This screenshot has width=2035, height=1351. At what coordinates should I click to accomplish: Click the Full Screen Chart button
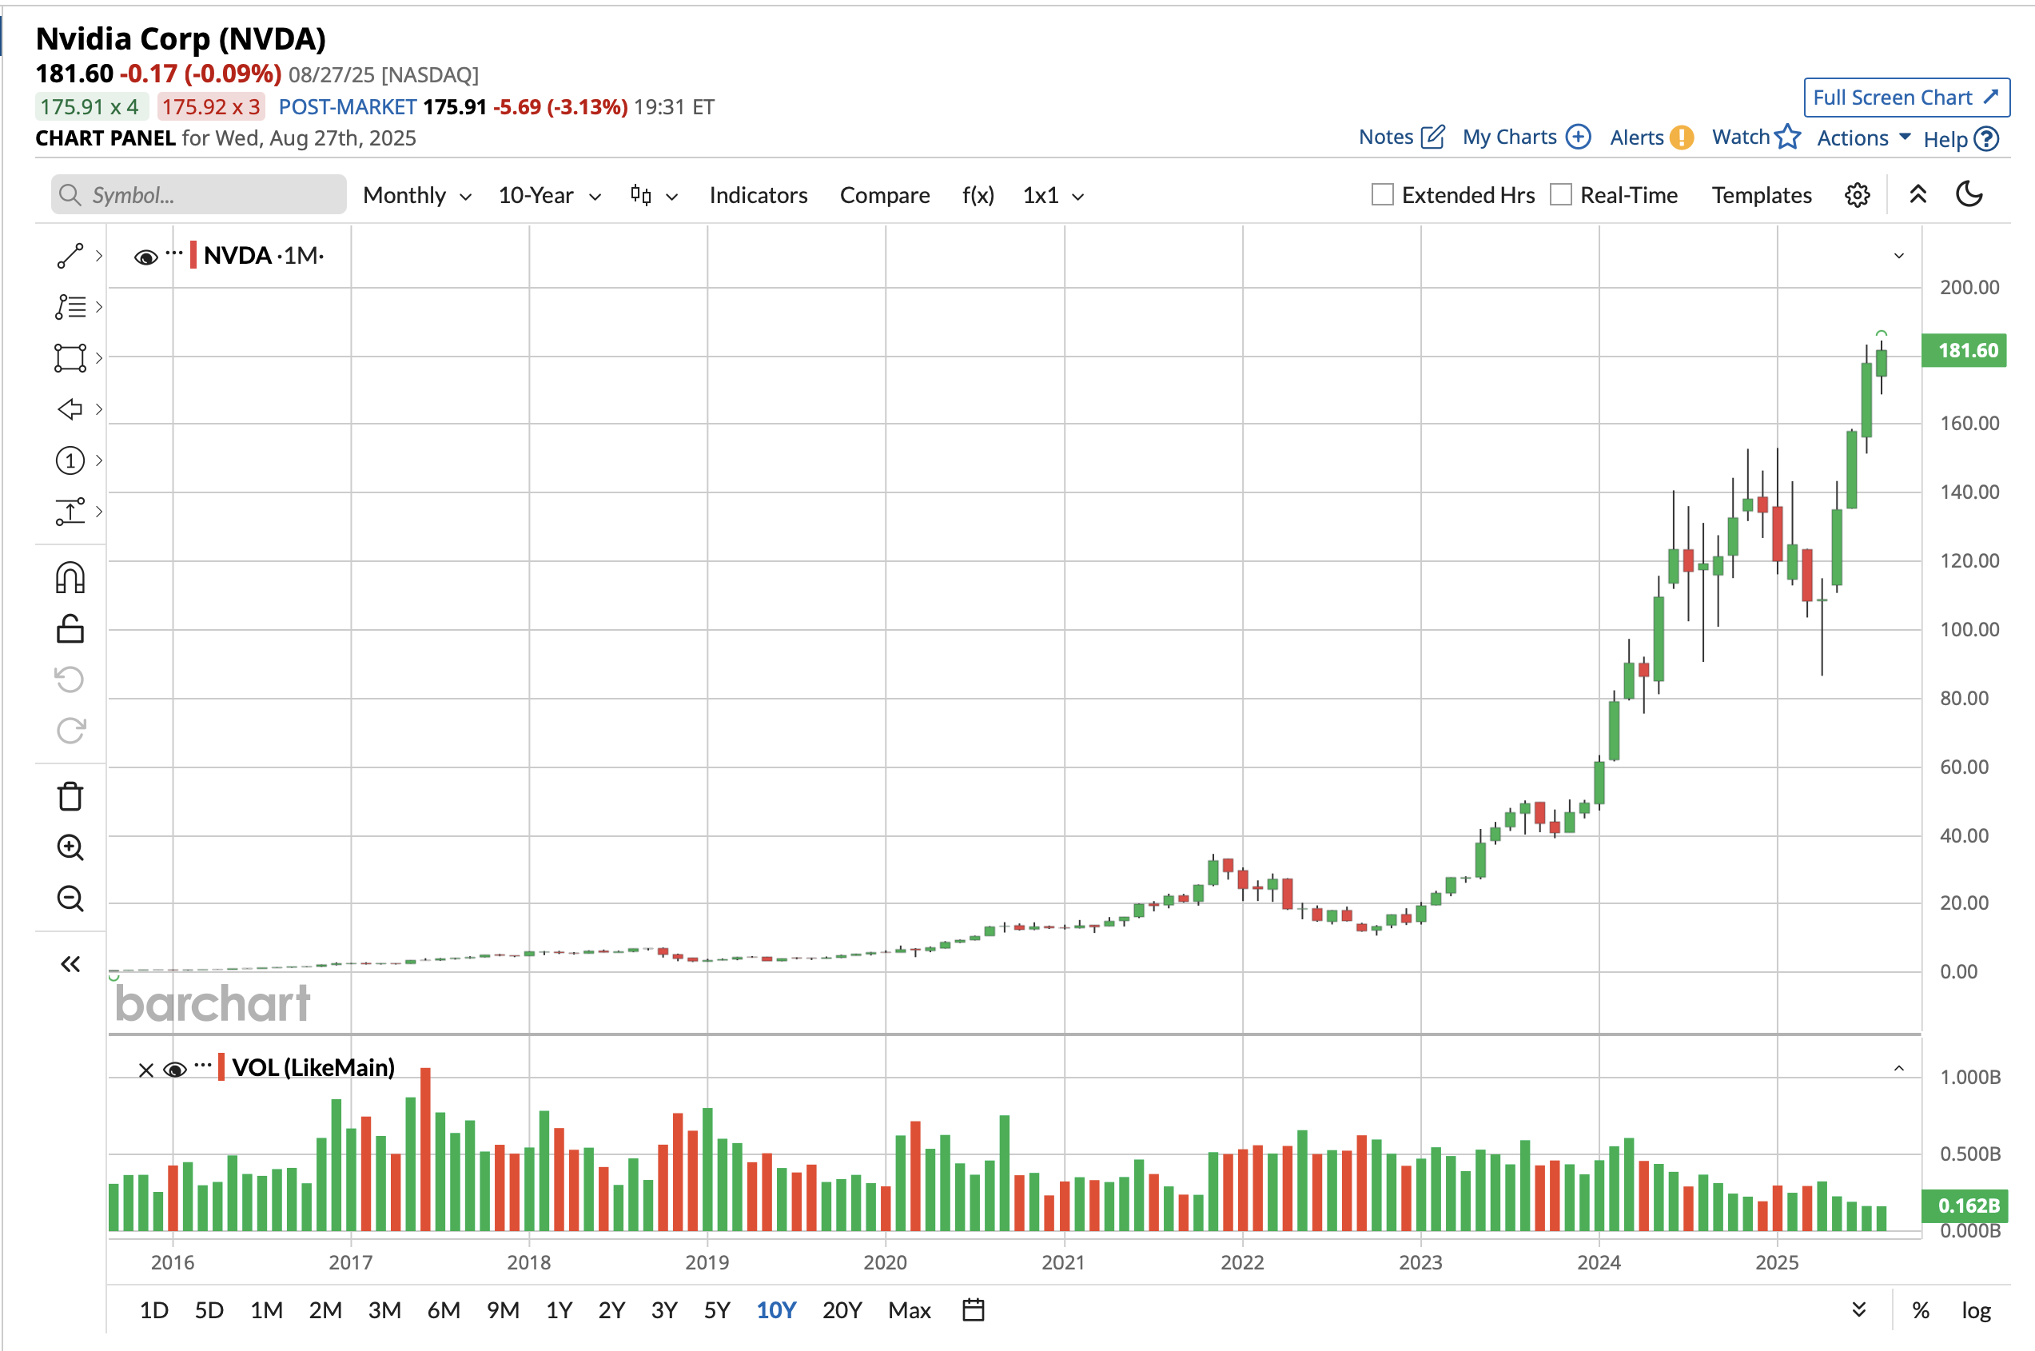[x=1906, y=98]
